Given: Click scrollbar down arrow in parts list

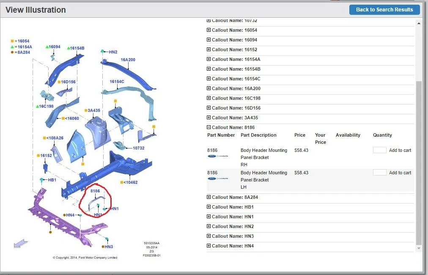Looking at the screenshot, I should point(419,248).
